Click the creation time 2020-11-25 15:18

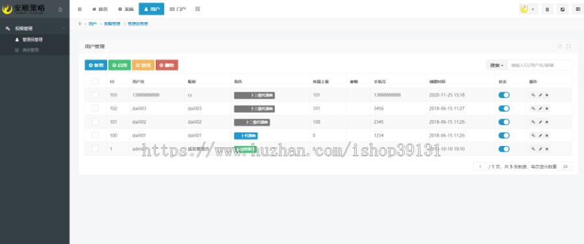(446, 95)
